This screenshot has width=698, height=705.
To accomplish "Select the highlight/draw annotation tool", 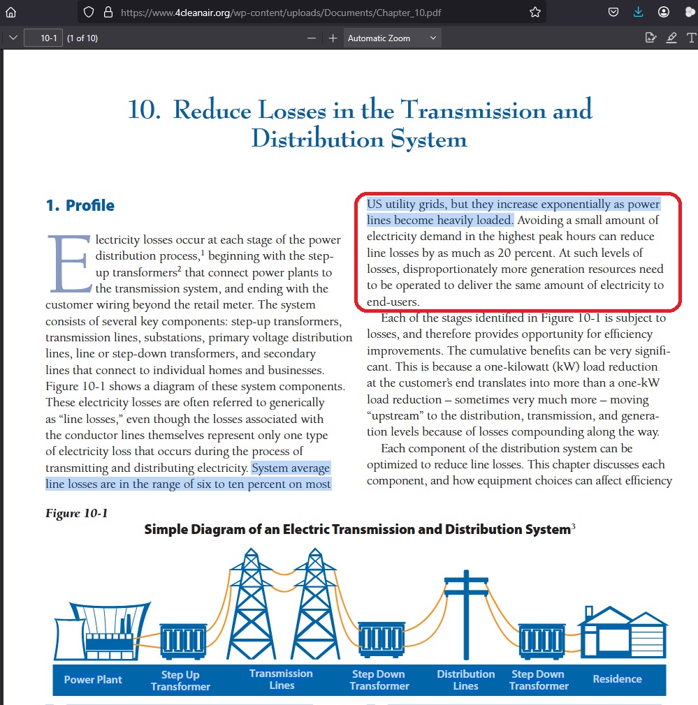I will tap(671, 38).
